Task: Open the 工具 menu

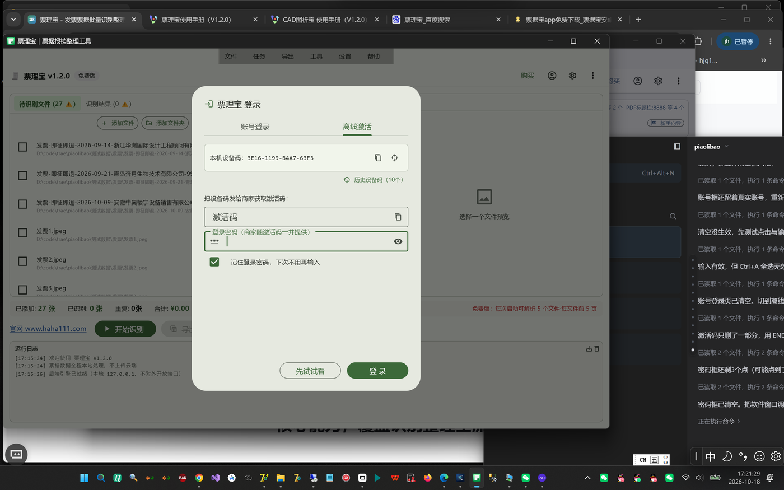Action: click(x=316, y=57)
